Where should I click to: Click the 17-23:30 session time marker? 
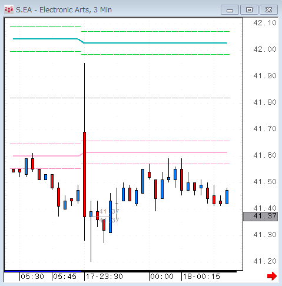[x=104, y=277]
